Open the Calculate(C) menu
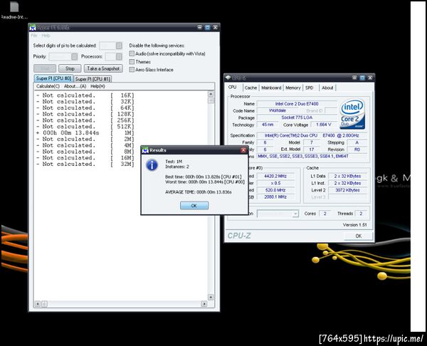Image resolution: width=427 pixels, height=346 pixels. pos(48,86)
